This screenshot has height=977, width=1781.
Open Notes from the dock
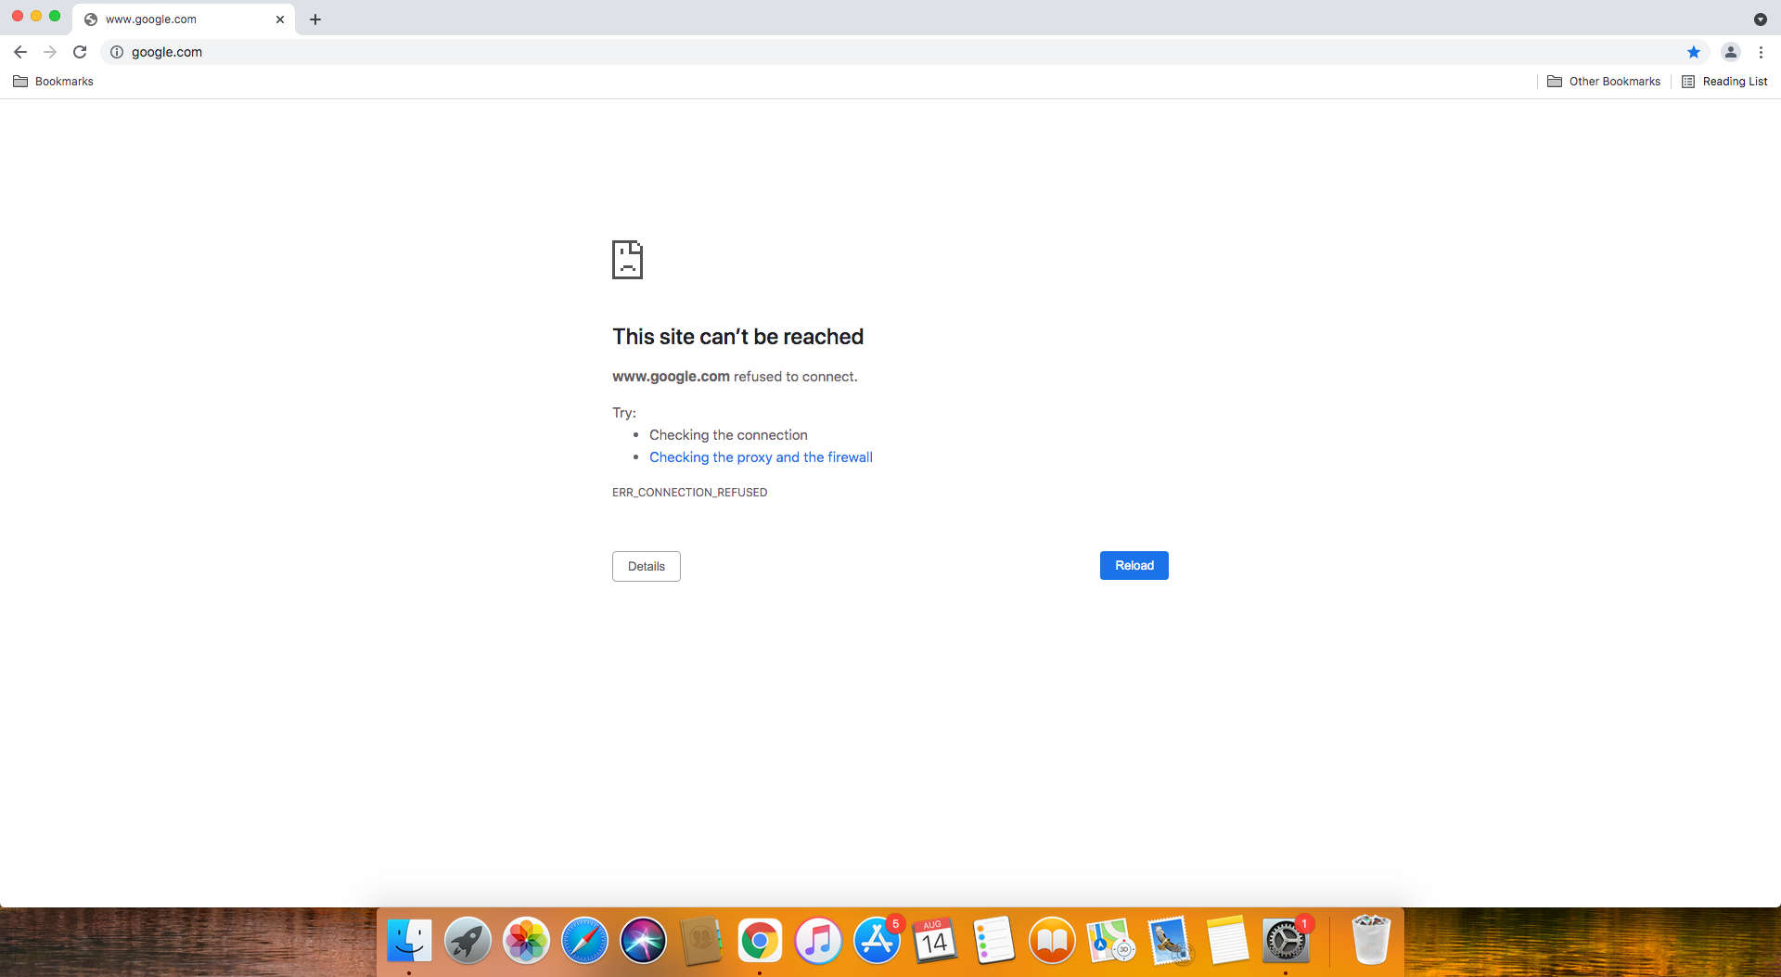coord(1227,942)
